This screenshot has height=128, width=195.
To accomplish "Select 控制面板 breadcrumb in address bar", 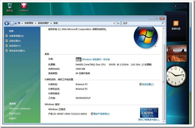I will (29, 23).
